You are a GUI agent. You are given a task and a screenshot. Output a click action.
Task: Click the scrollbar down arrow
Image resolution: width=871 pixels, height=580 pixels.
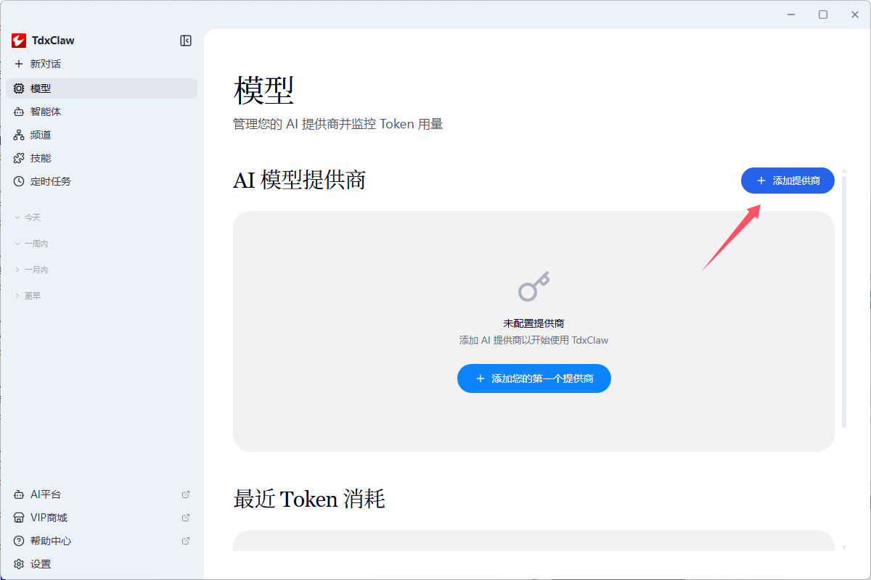(x=844, y=547)
